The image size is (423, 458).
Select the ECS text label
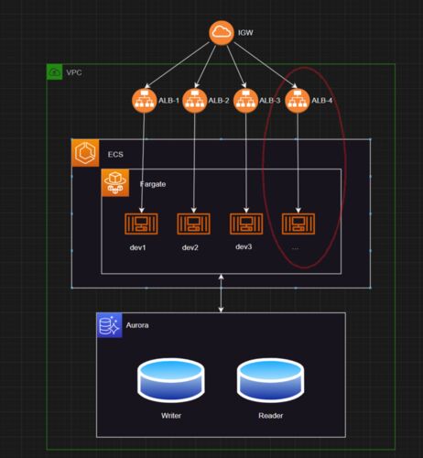coord(115,154)
